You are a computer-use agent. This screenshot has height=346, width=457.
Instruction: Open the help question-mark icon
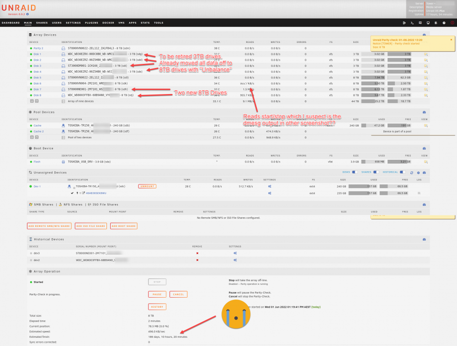pos(444,23)
